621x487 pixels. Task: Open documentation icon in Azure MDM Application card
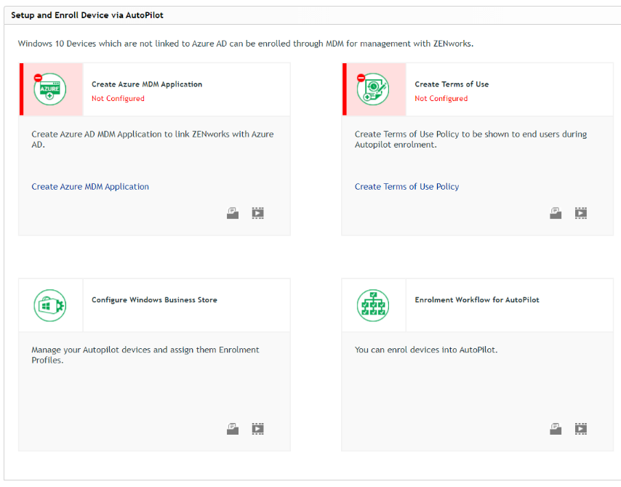point(233,213)
